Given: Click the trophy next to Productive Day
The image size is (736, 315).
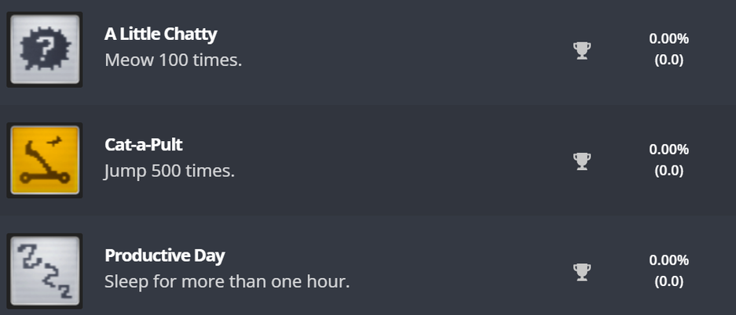Looking at the screenshot, I should pos(581,271).
